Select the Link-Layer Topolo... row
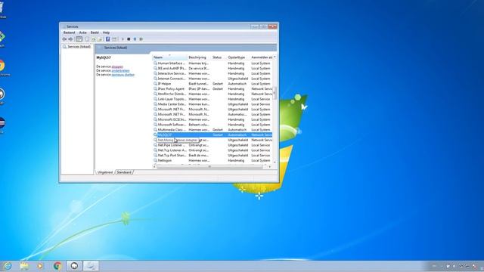The width and height of the screenshot is (484, 272). coord(213,99)
